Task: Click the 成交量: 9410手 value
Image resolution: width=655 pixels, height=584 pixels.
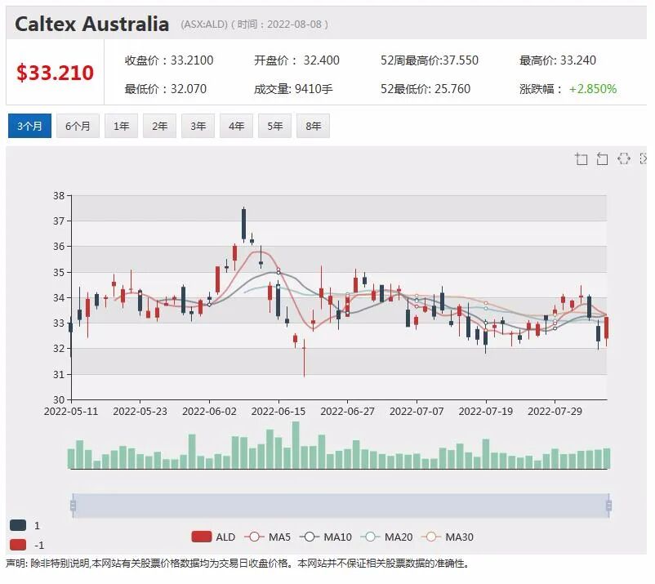Action: [293, 89]
